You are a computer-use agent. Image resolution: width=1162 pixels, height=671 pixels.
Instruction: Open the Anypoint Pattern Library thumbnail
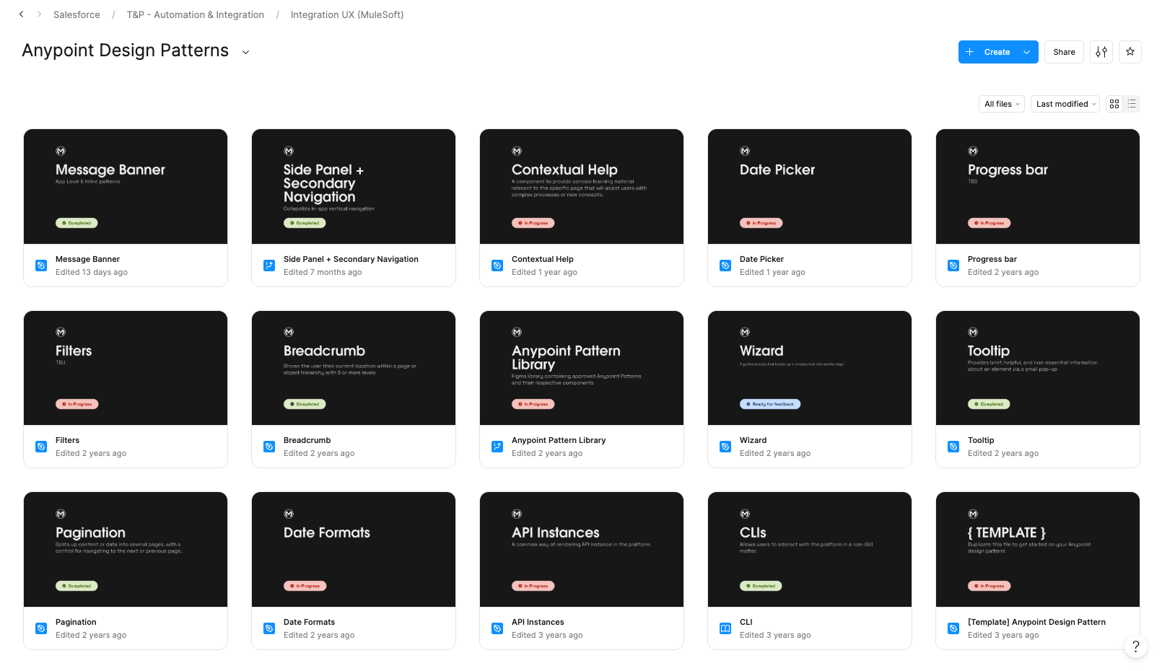coord(582,368)
